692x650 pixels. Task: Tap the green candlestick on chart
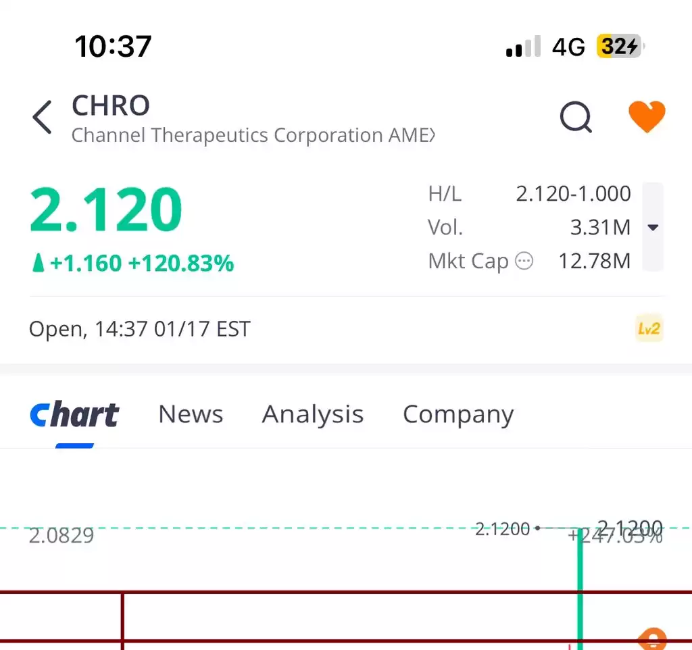coord(580,589)
